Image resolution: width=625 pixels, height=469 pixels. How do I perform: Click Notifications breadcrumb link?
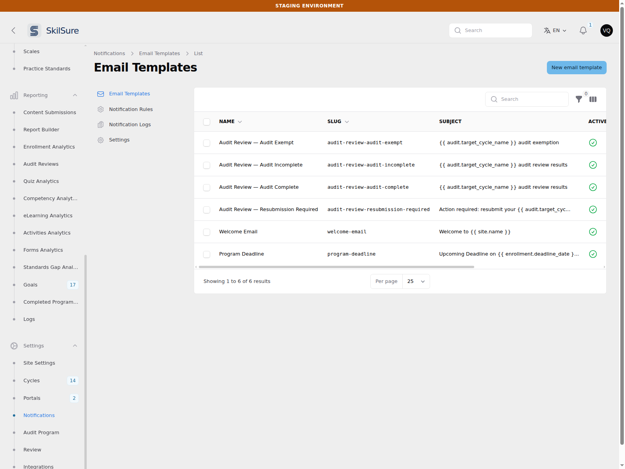[x=109, y=54]
